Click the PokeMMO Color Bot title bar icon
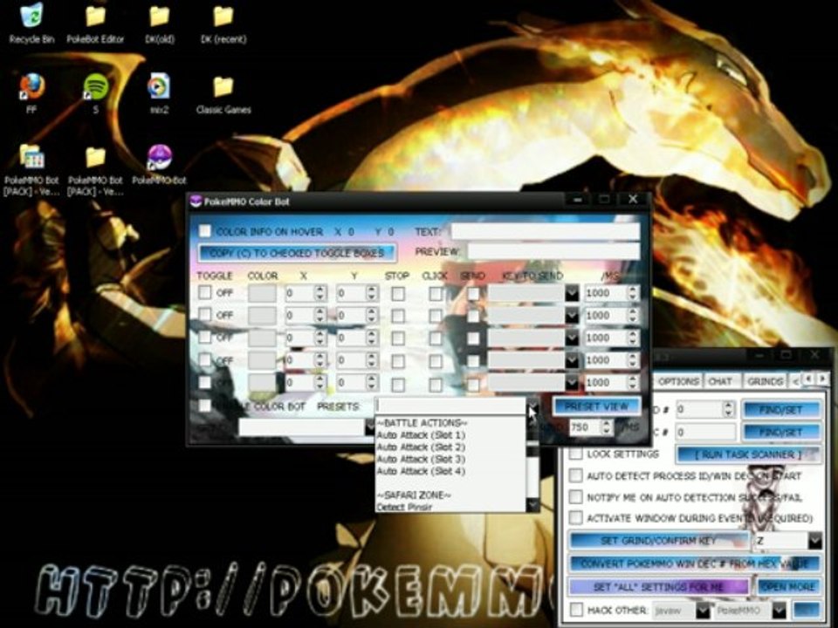Image resolution: width=838 pixels, height=628 pixels. click(196, 201)
